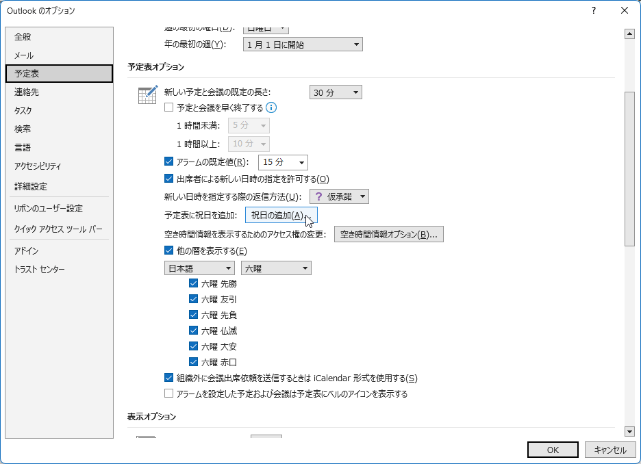Open トラスト センター category
The width and height of the screenshot is (641, 464).
click(60, 269)
